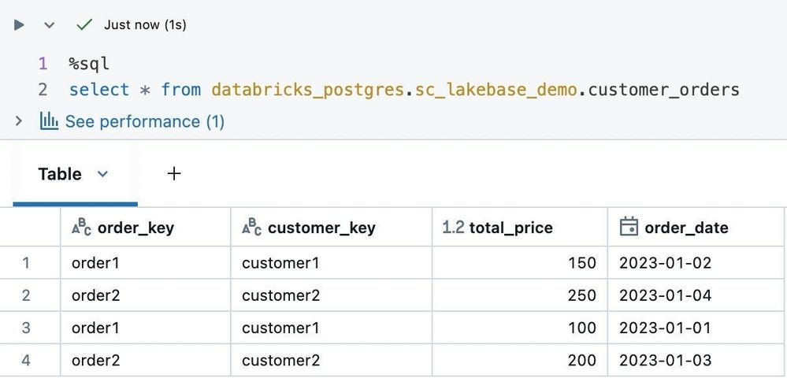Add a new visualization with plus icon
The image size is (787, 378).
coord(174,174)
